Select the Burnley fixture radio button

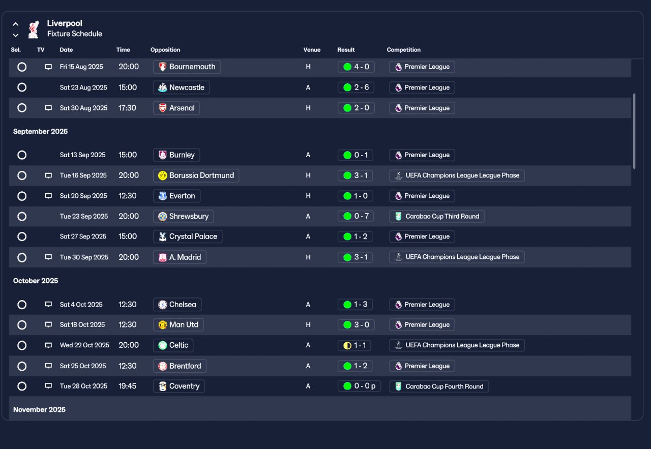22,155
